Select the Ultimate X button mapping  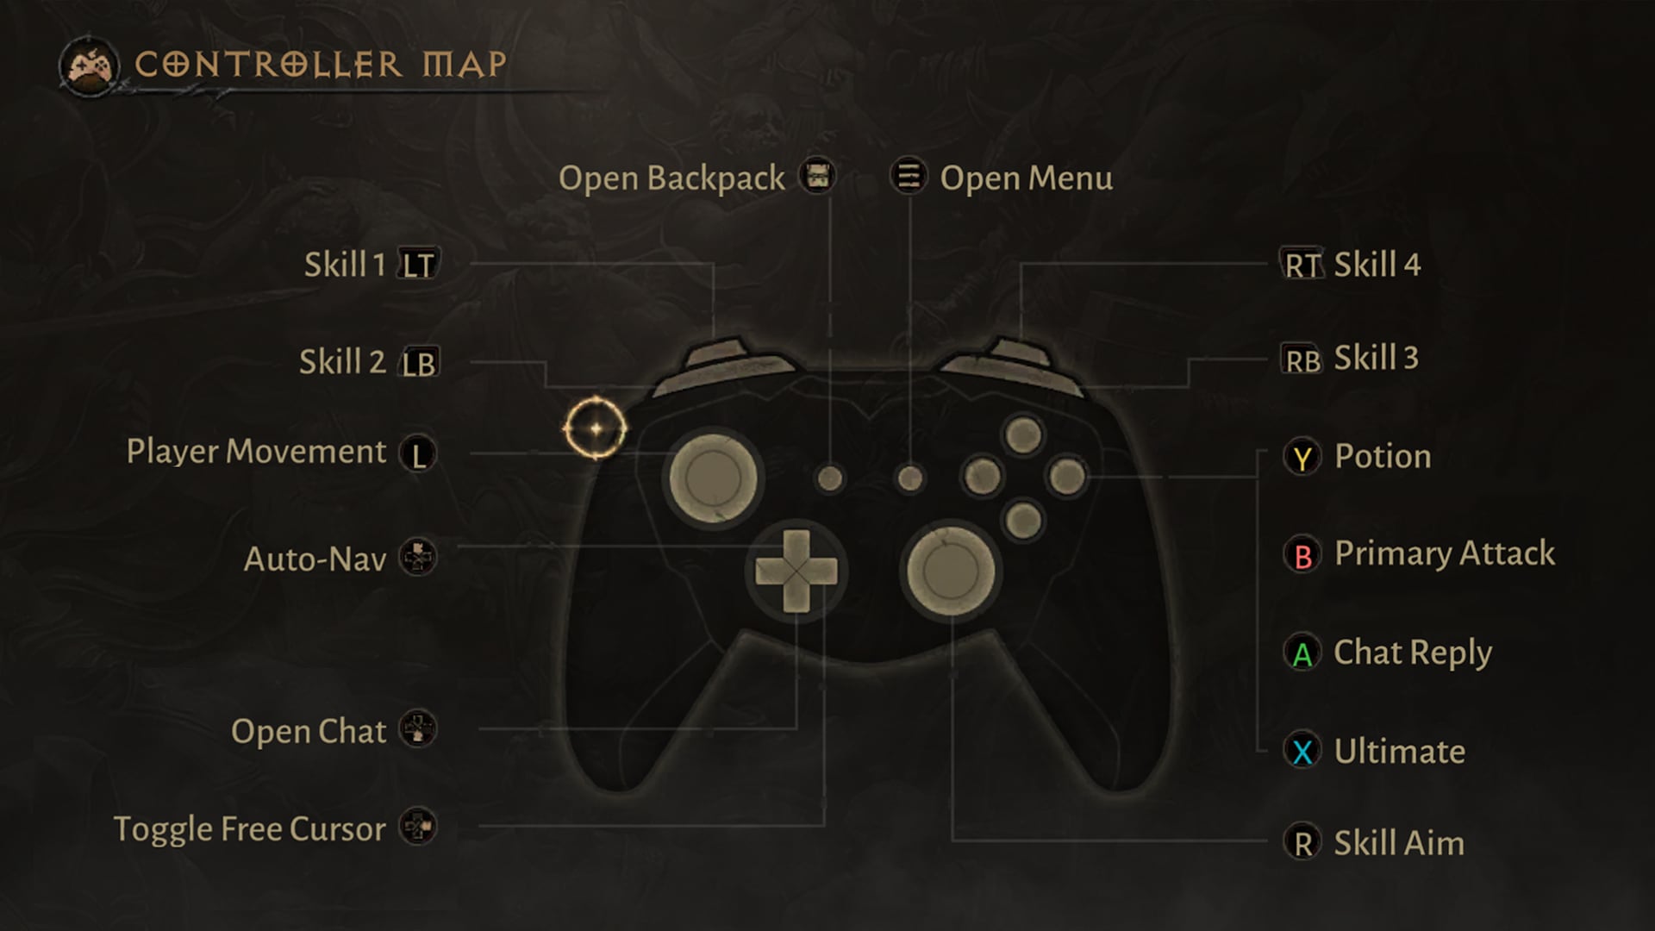point(1301,750)
